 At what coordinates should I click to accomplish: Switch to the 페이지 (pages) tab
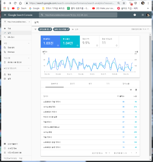pyautogui.click(x=73, y=84)
